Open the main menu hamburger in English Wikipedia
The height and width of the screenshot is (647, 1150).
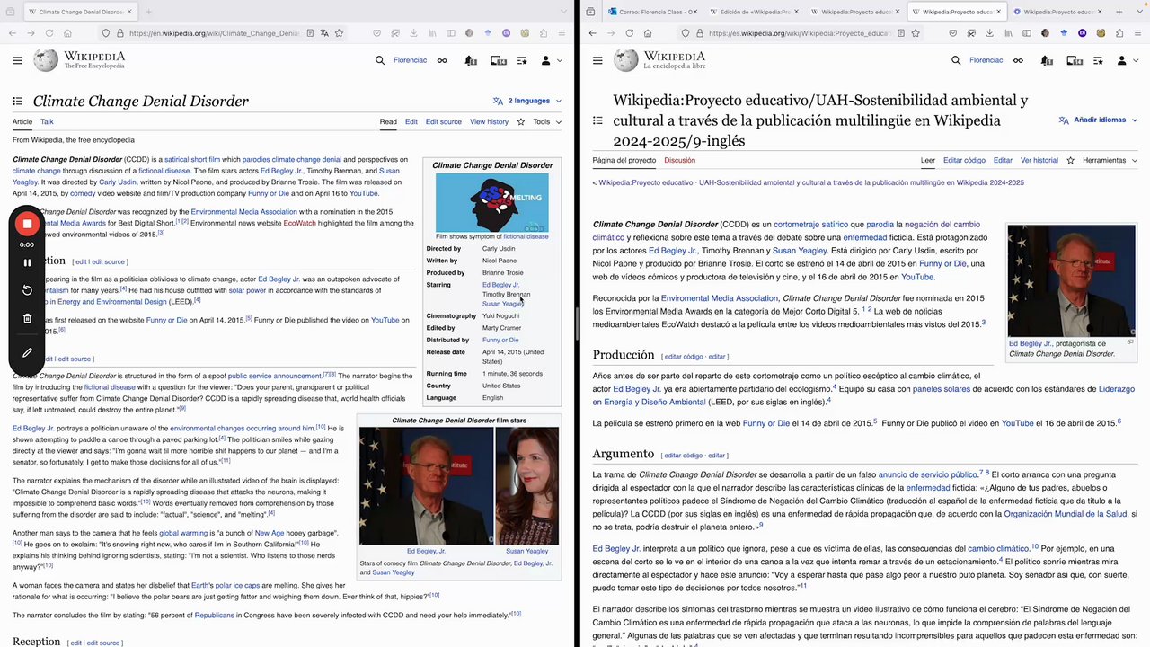pyautogui.click(x=17, y=60)
